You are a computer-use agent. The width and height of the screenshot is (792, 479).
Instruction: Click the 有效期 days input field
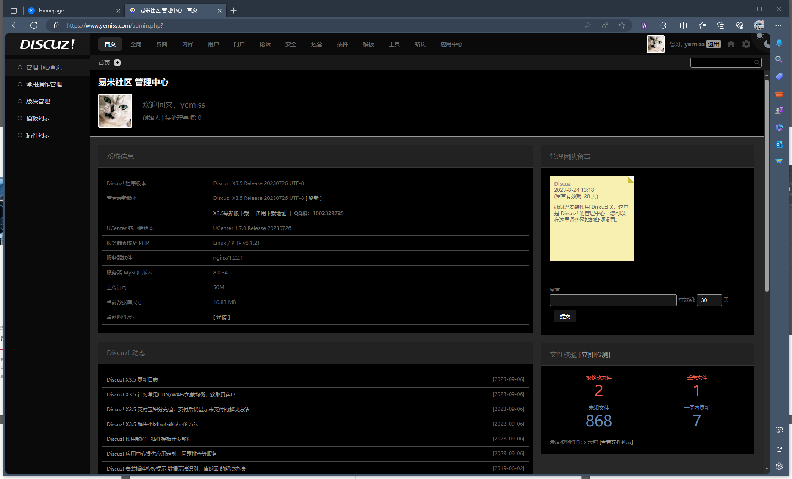[709, 300]
